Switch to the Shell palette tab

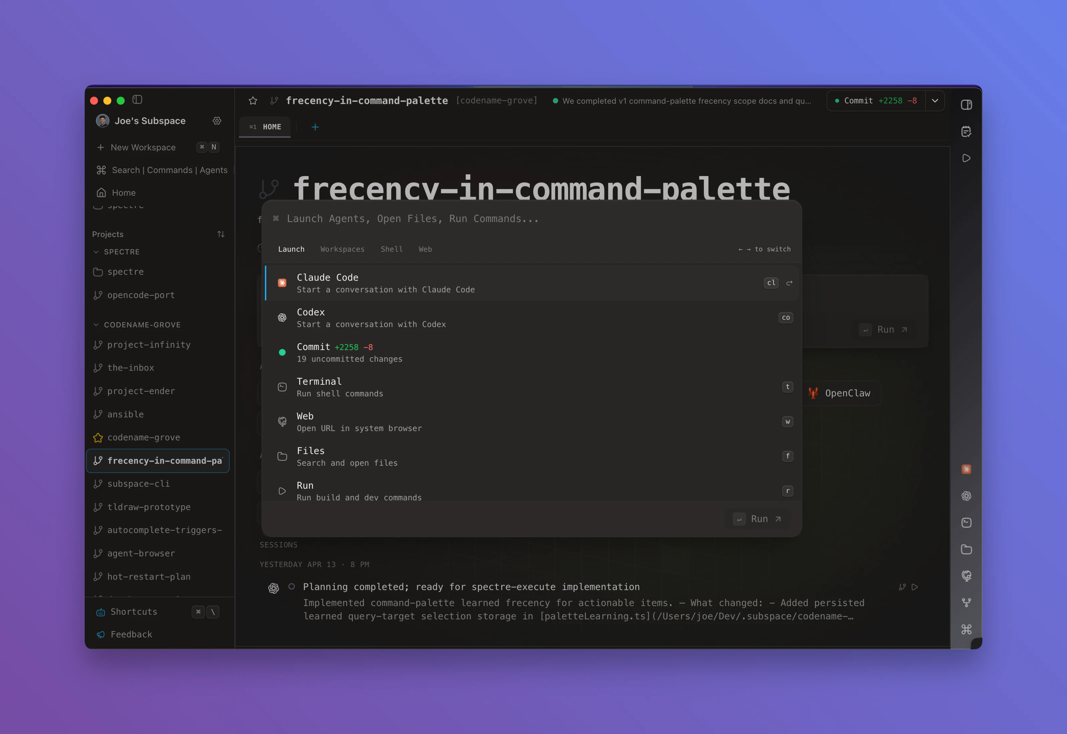point(391,249)
